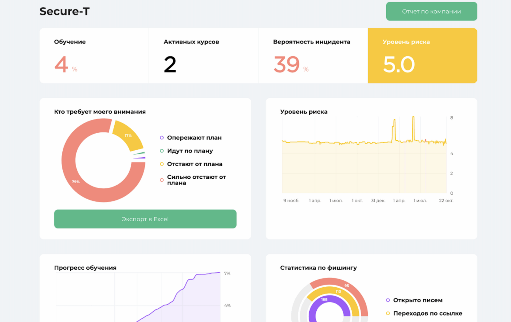Select the purple phishing ring showing 168

(325, 300)
